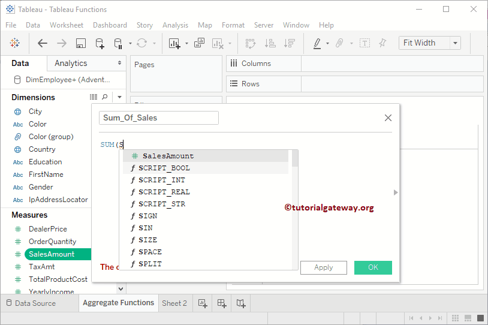Click the Undo back arrow
Image resolution: width=488 pixels, height=325 pixels.
pyautogui.click(x=43, y=43)
